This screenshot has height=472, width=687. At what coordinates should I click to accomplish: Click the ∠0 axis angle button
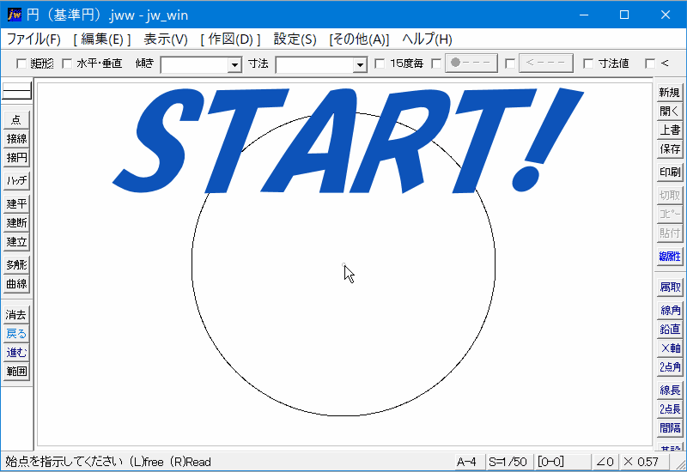coord(605,462)
